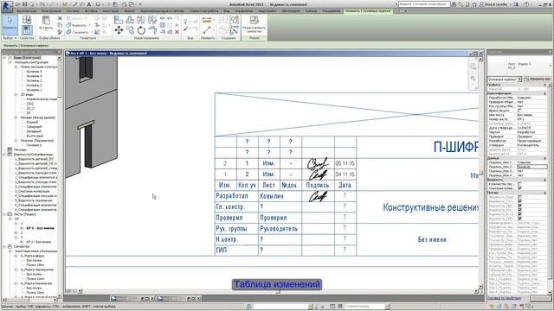
Task: Click the Save icon in quick access toolbar
Action: pos(25,4)
